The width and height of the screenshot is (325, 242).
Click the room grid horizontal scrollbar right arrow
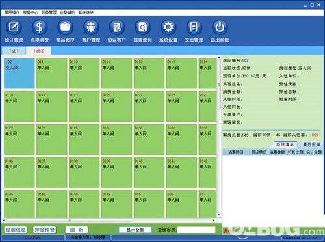tap(214, 221)
